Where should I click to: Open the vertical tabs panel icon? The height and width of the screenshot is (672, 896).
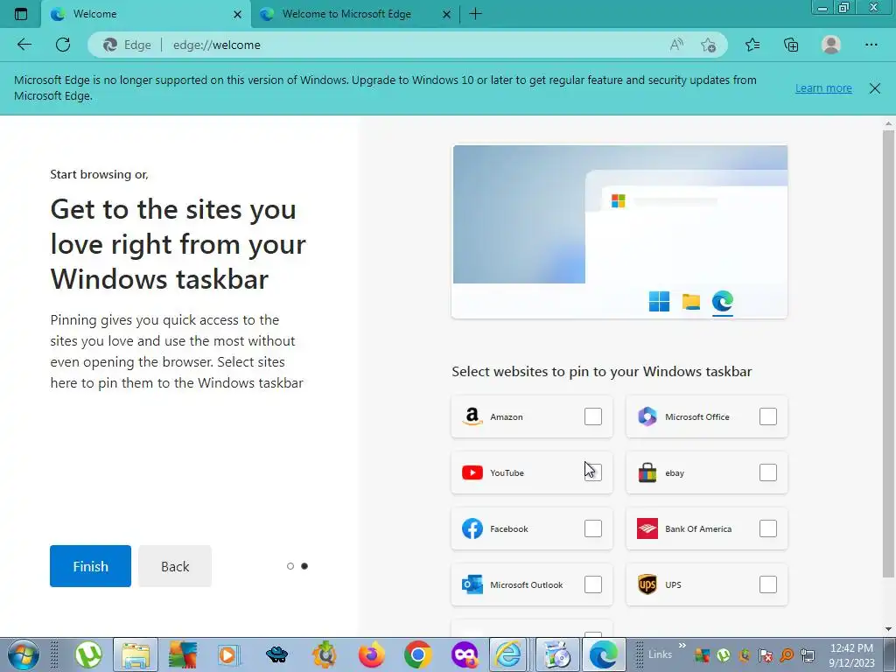coord(21,14)
